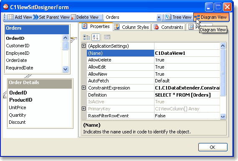Expand the (ApplicationSettings) property
This screenshot has width=238, height=161.
pyautogui.click(x=84, y=46)
